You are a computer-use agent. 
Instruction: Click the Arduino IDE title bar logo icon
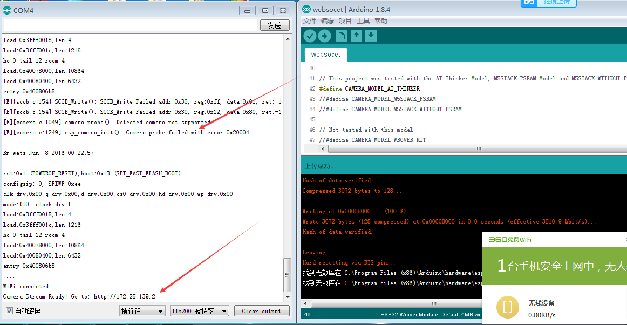tap(306, 9)
